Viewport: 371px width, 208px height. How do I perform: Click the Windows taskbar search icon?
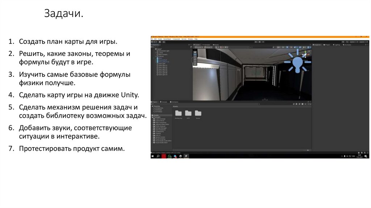point(158,156)
